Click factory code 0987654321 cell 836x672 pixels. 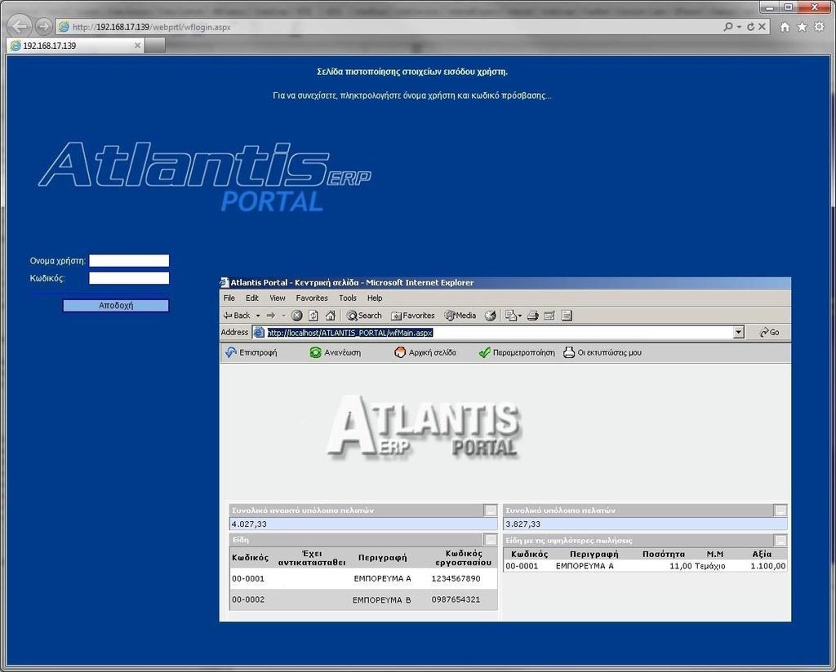click(456, 599)
